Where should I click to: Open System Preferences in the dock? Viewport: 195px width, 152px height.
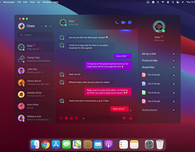coord(149,144)
